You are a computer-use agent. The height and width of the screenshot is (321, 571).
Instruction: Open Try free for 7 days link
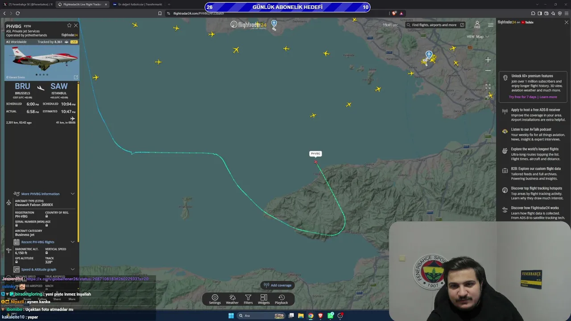pos(523,97)
